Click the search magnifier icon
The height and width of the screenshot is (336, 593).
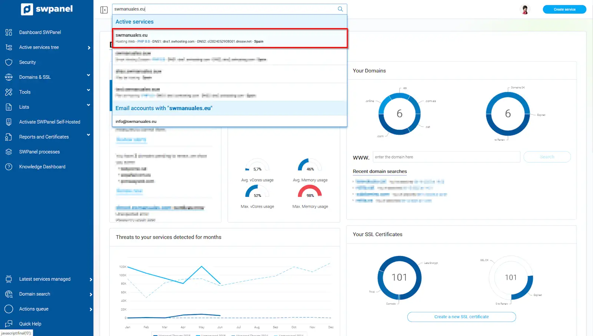tap(340, 9)
